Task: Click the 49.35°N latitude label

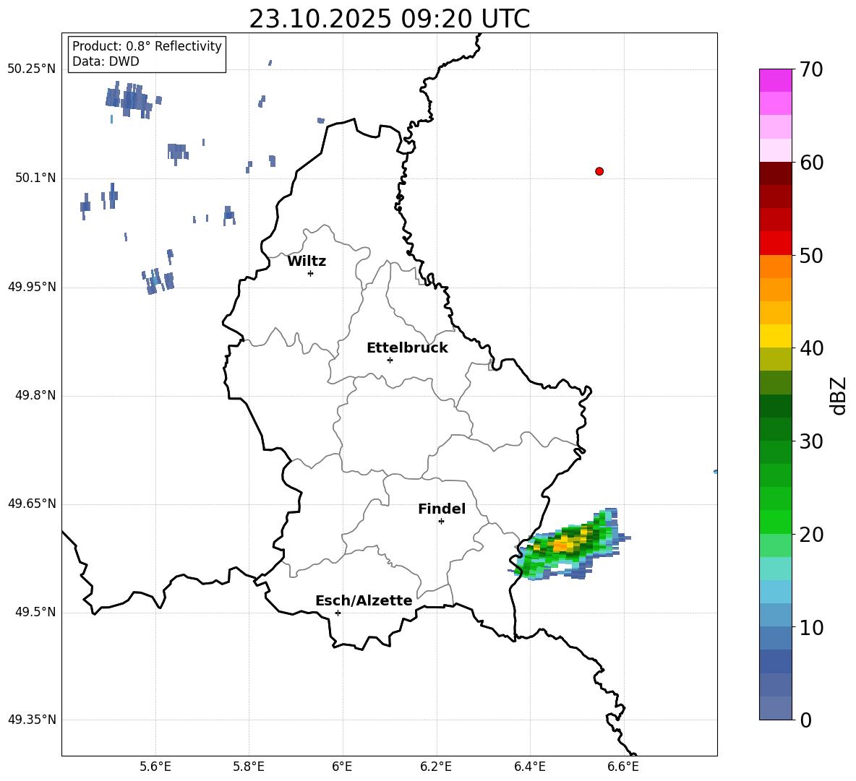Action: click(x=32, y=720)
